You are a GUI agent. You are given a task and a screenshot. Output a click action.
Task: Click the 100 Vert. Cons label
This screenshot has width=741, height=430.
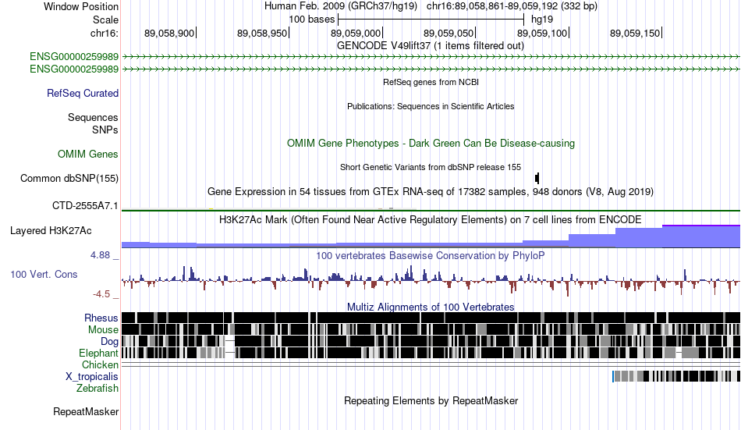[x=44, y=275]
